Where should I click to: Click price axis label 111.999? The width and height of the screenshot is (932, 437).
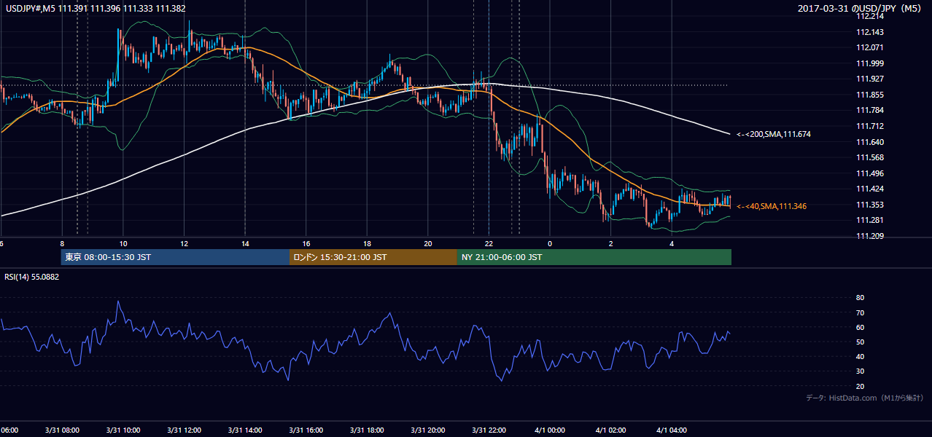[870, 63]
